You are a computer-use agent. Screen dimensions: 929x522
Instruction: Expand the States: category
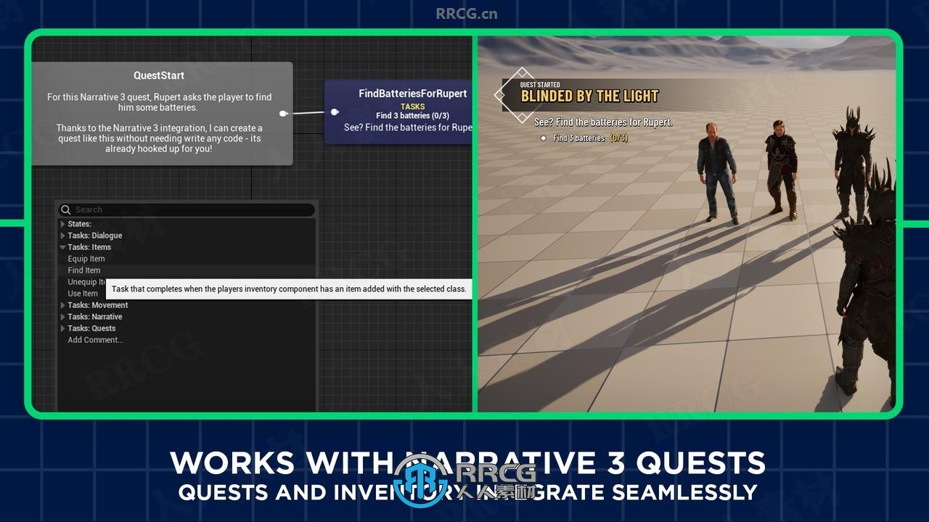pyautogui.click(x=63, y=224)
